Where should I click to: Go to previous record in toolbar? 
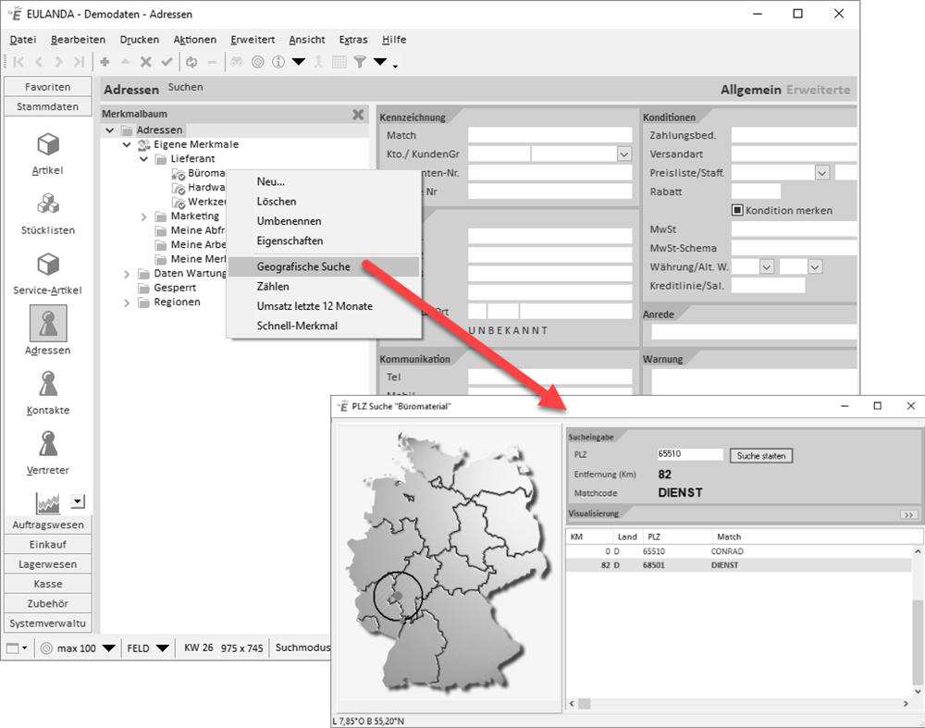39,61
